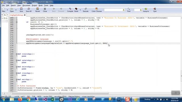The width and height of the screenshot is (182, 102).
Task: Quit Geany using the toolbar
Action: [155, 10]
